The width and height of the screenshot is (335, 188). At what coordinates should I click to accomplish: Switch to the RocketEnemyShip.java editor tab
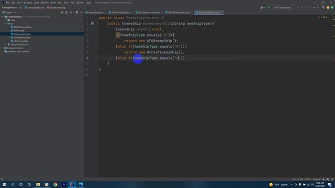pos(149,13)
